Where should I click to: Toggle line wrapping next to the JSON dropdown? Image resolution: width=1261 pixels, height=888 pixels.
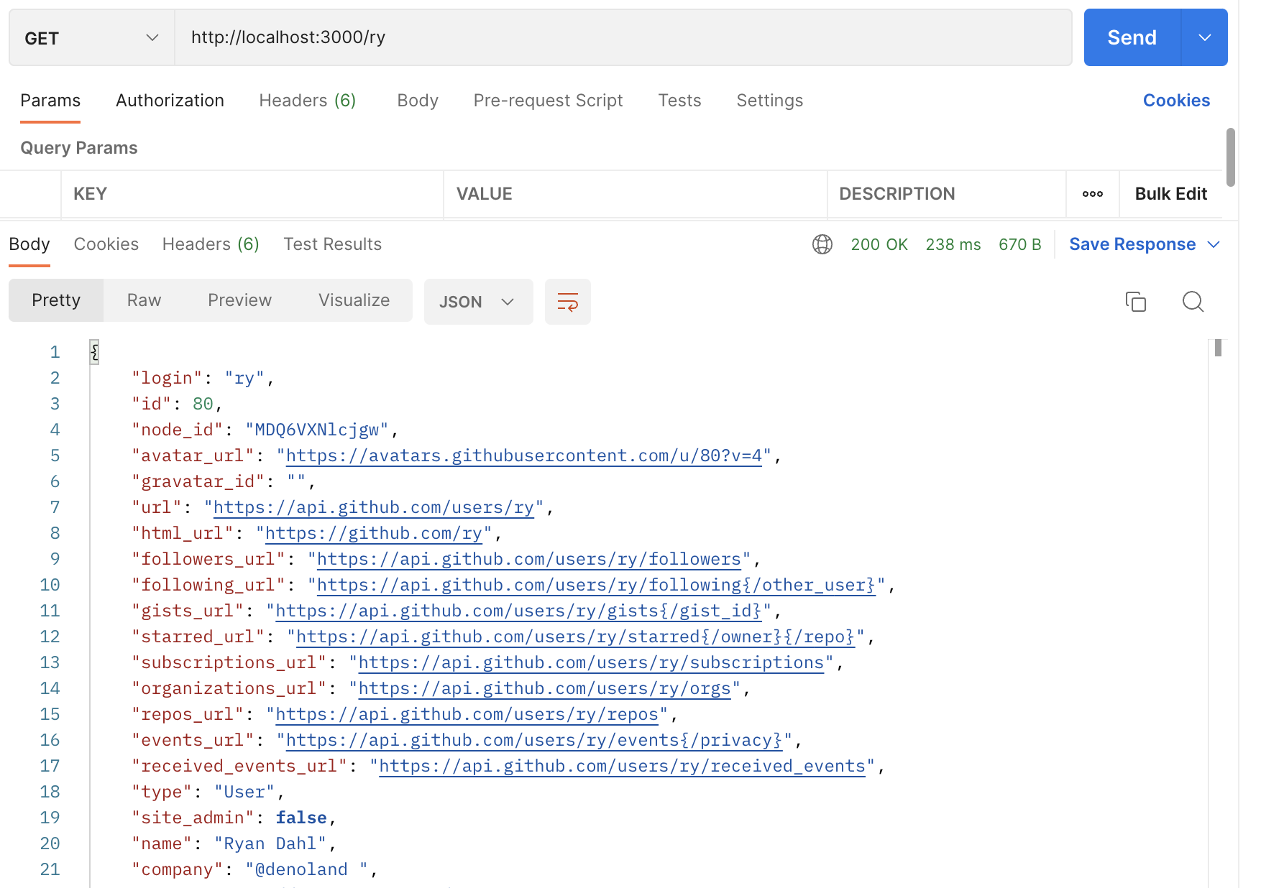tap(567, 302)
